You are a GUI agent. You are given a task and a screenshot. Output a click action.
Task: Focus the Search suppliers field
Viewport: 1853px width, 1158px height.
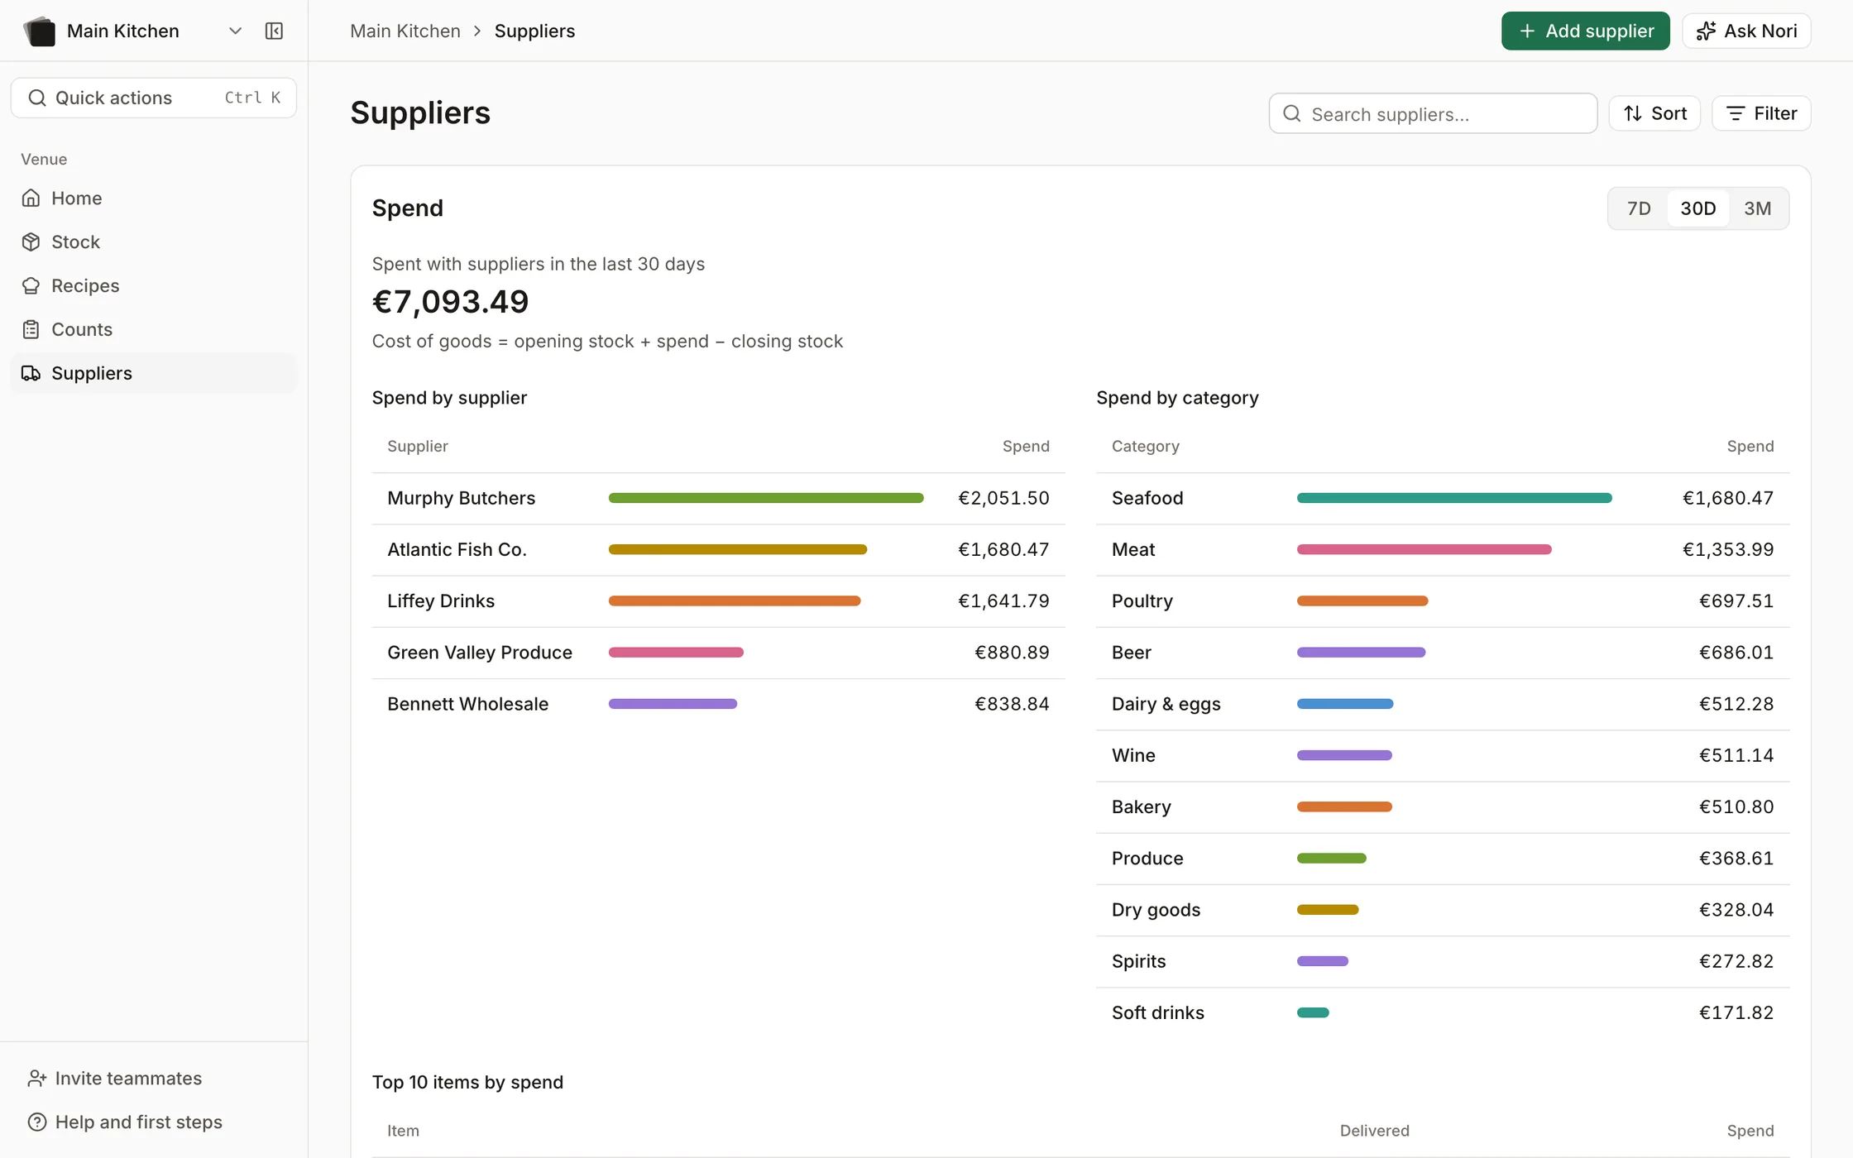pos(1433,113)
